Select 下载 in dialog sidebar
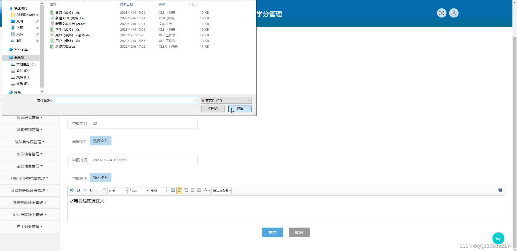 coord(19,28)
